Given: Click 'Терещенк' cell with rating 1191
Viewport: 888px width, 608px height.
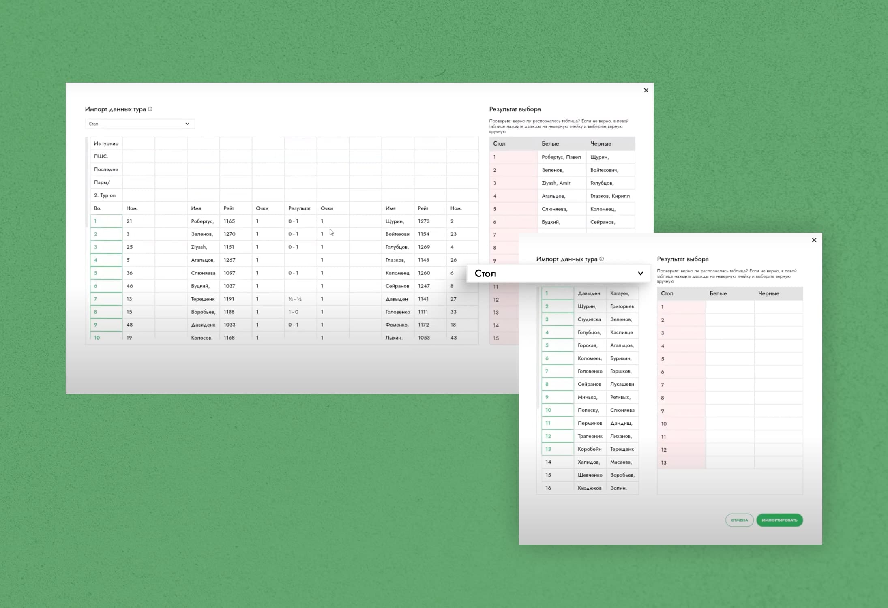Looking at the screenshot, I should (204, 299).
